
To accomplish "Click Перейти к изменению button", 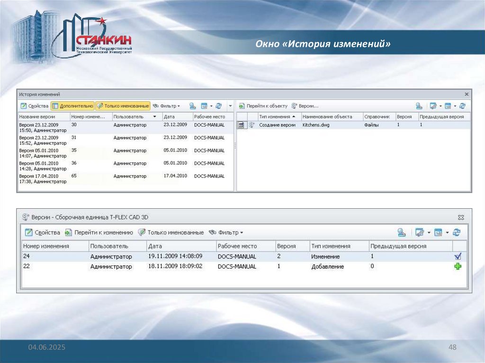I will tap(99, 232).
